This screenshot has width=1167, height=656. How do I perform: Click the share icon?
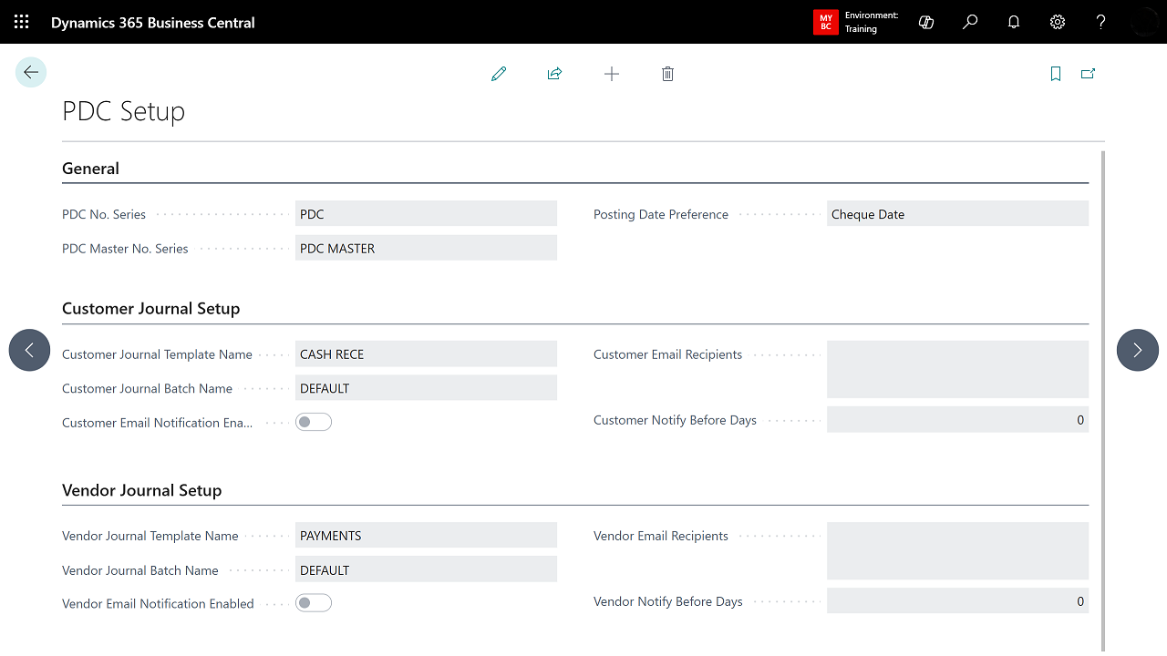[554, 74]
